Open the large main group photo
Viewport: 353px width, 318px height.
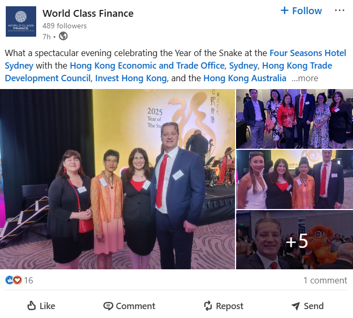[x=117, y=179]
